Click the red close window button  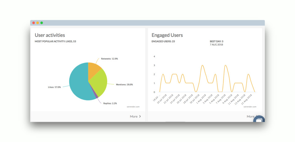pyautogui.click(x=34, y=23)
